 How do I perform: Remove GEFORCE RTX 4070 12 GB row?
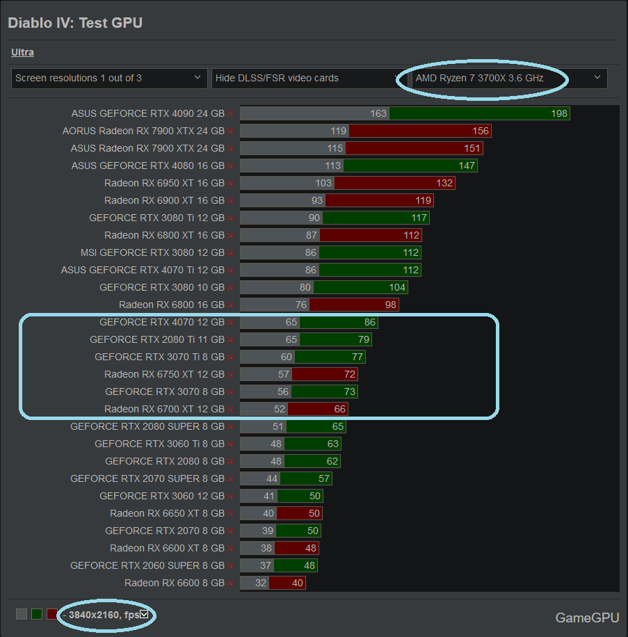pyautogui.click(x=231, y=323)
